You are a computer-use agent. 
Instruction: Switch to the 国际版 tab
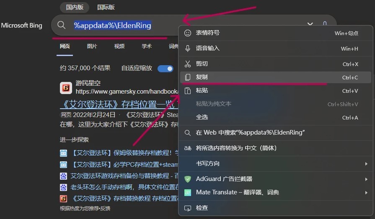(106, 7)
